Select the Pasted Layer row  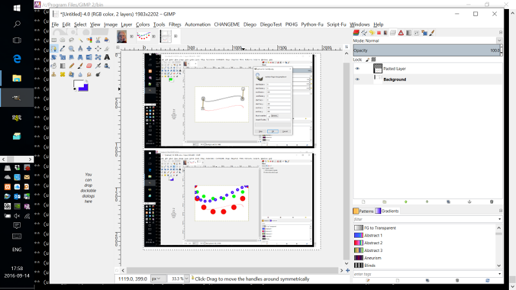[428, 68]
